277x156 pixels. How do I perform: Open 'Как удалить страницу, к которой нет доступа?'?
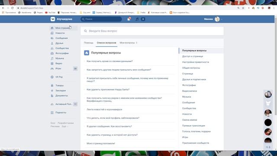(112, 135)
